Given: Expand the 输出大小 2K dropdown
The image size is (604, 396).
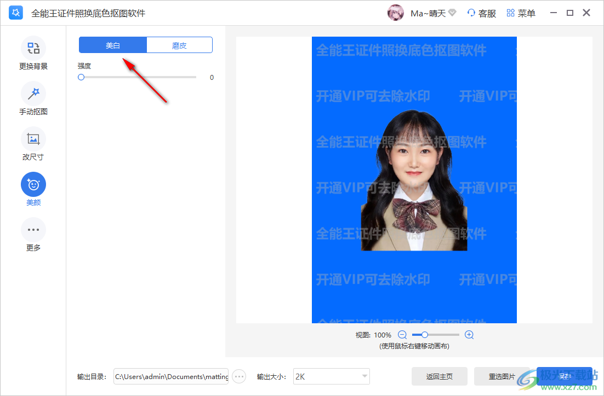Looking at the screenshot, I should [x=331, y=376].
